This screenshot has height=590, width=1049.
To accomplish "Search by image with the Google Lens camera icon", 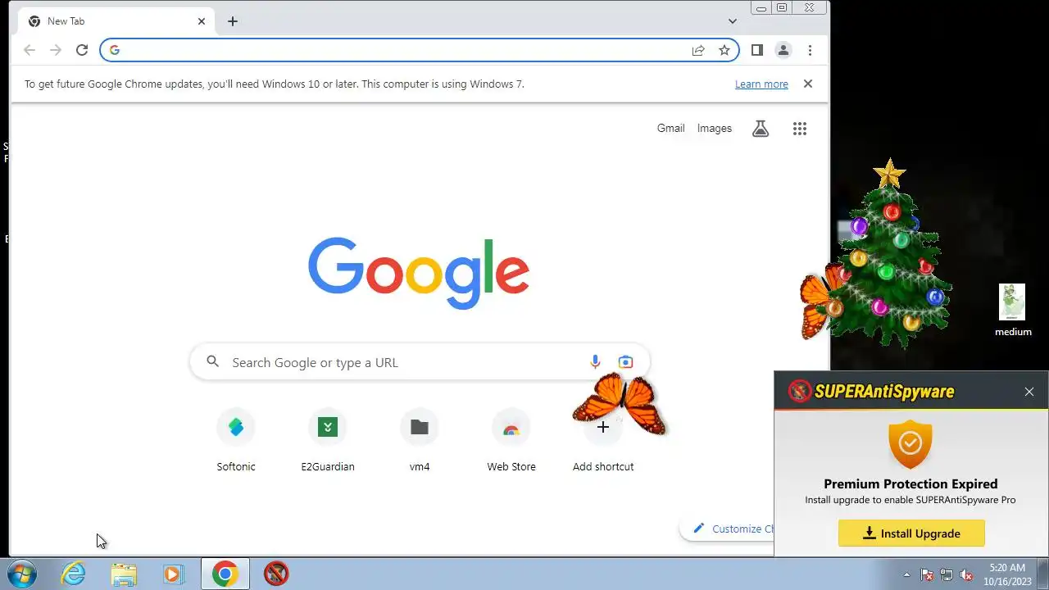I will (x=626, y=362).
